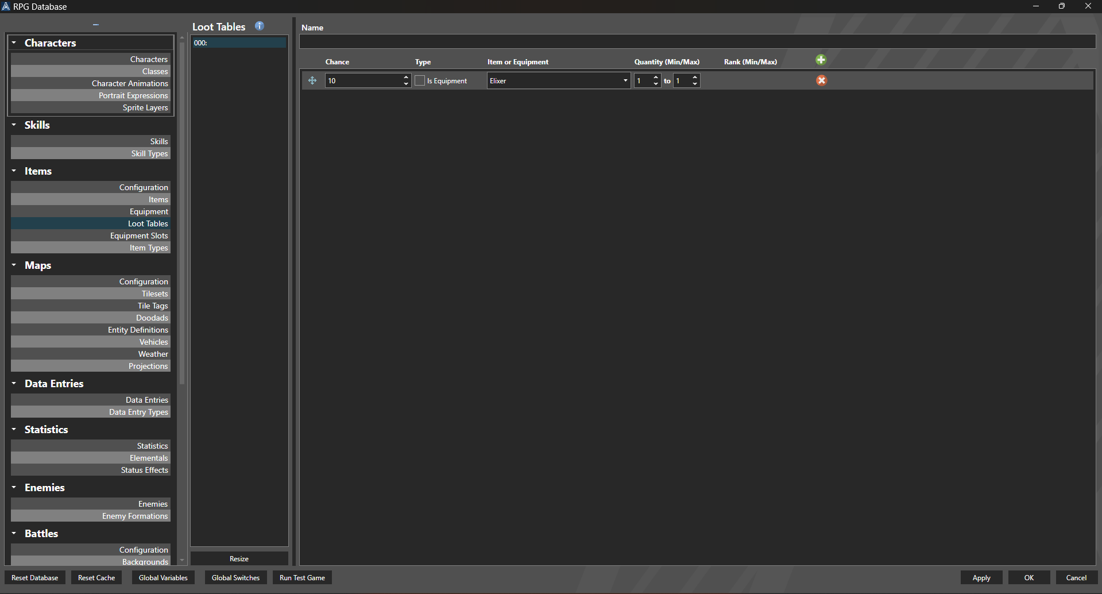
Task: Open the Elixer item dropdown
Action: point(625,80)
